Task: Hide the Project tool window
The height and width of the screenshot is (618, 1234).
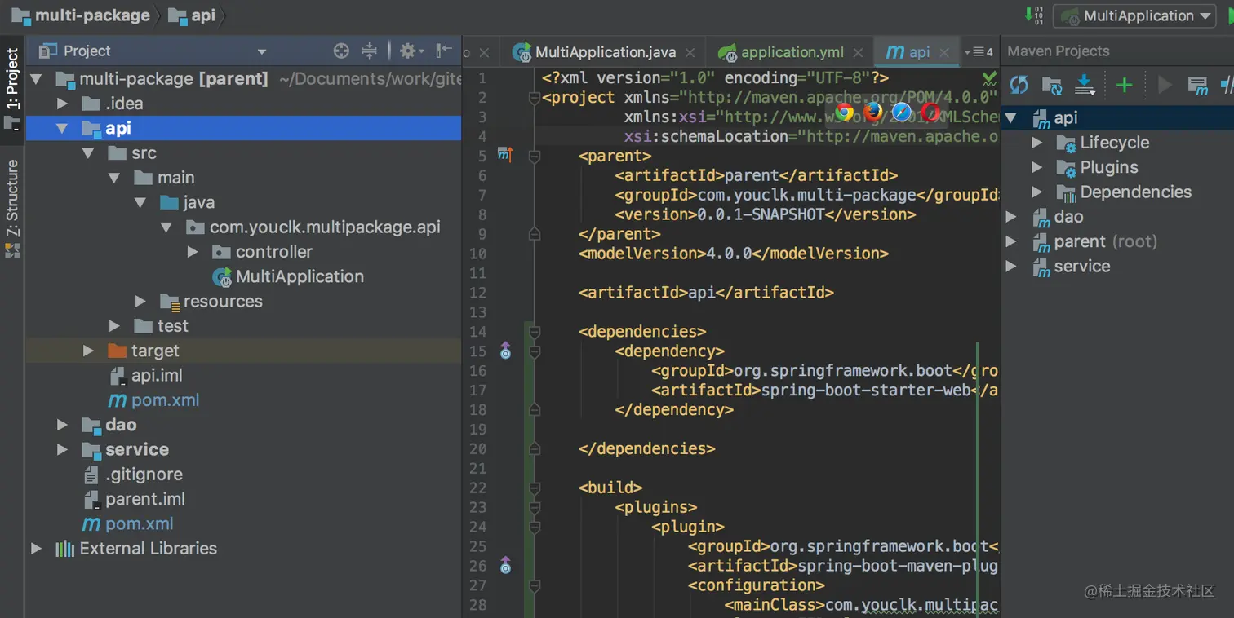Action: click(443, 51)
